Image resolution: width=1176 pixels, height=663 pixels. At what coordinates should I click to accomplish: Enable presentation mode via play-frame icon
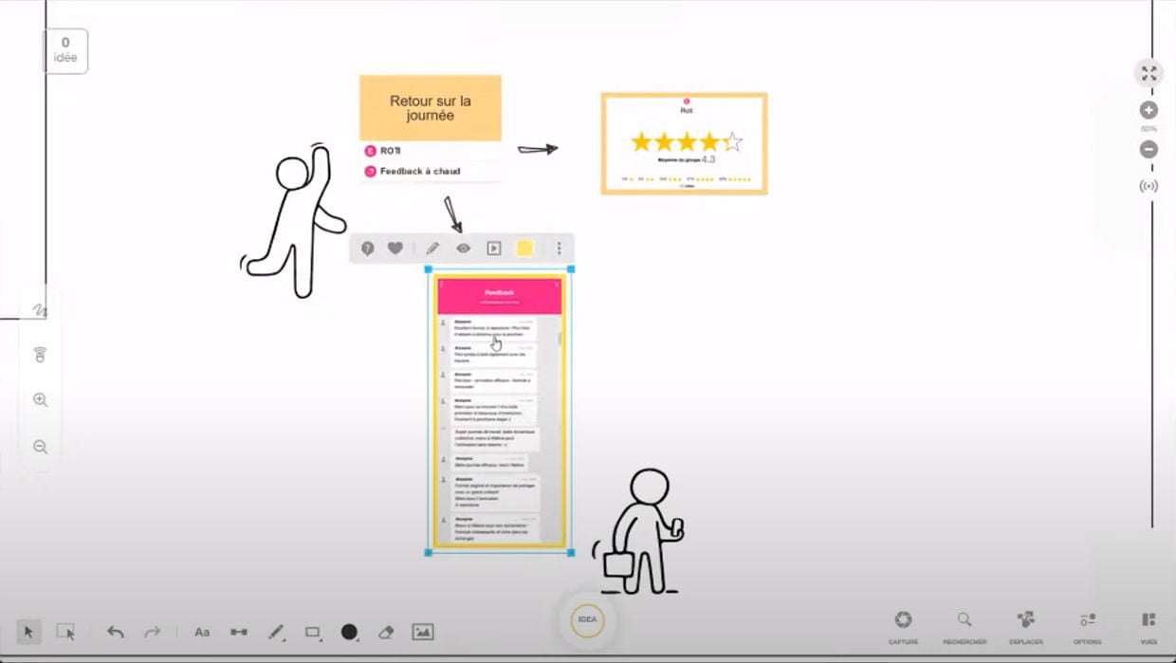pyautogui.click(x=494, y=248)
